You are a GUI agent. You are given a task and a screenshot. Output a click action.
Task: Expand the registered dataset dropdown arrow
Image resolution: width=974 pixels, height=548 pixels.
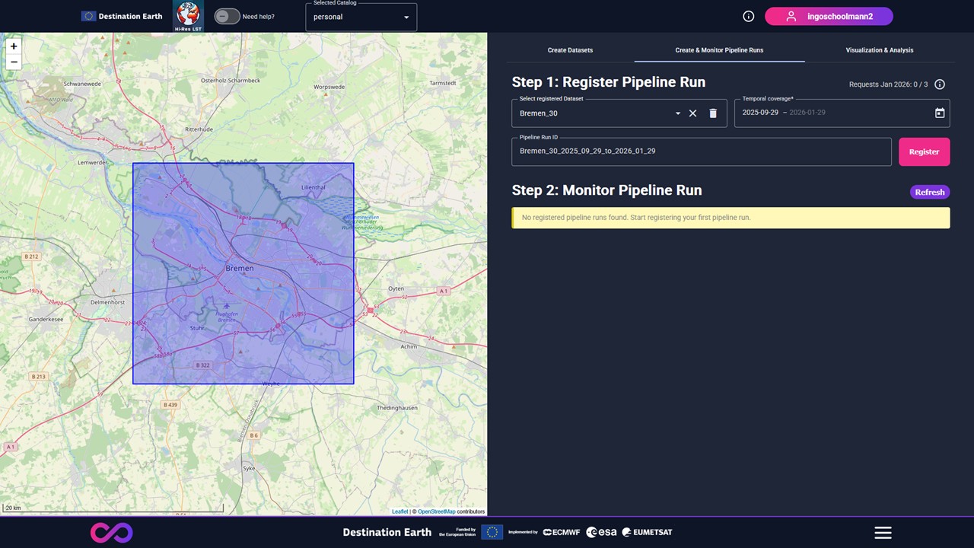(x=677, y=113)
